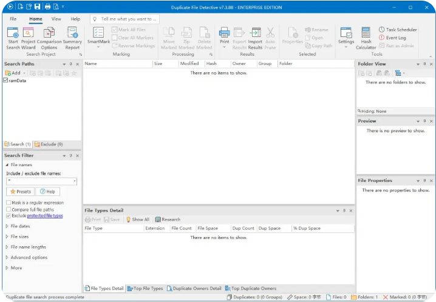Sort by the Dup Space column
This screenshot has height=302, width=436.
click(x=274, y=228)
